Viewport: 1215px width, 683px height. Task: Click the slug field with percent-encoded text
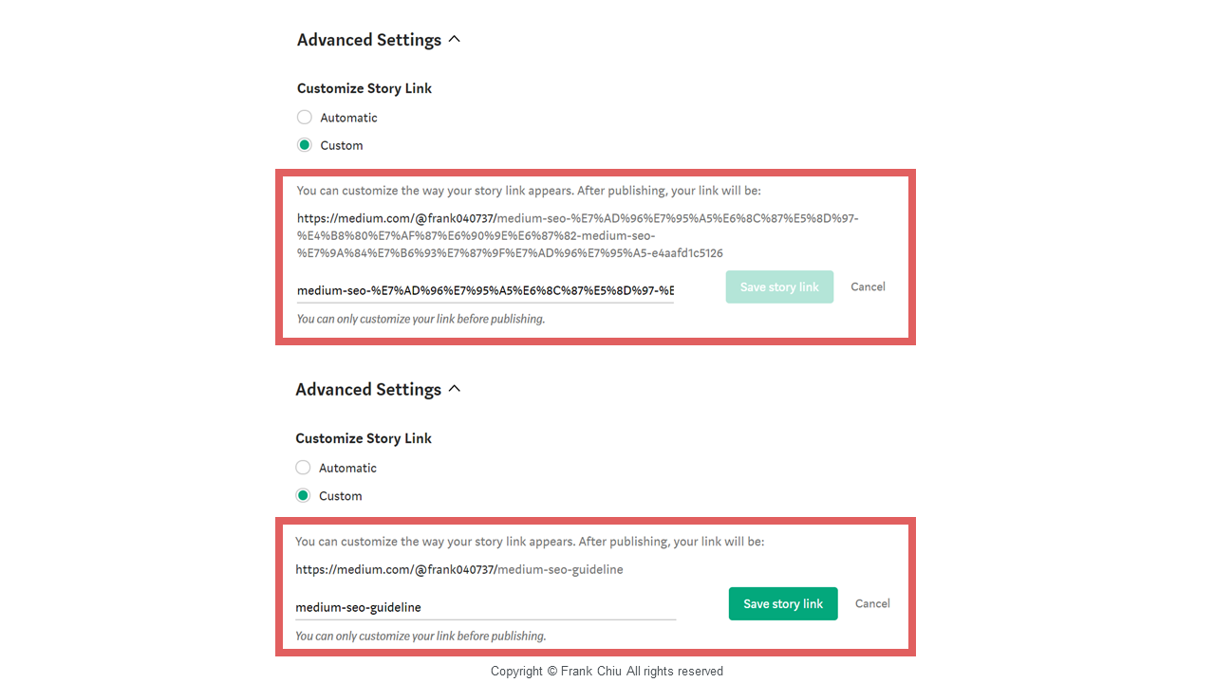click(x=485, y=290)
